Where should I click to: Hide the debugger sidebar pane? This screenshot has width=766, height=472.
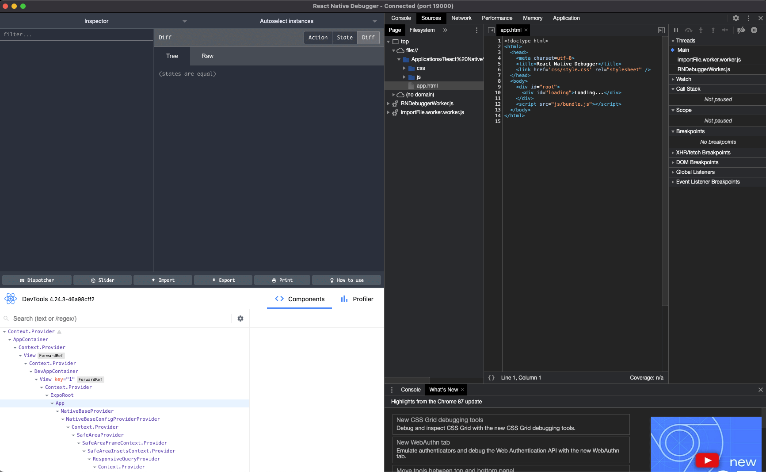(661, 30)
